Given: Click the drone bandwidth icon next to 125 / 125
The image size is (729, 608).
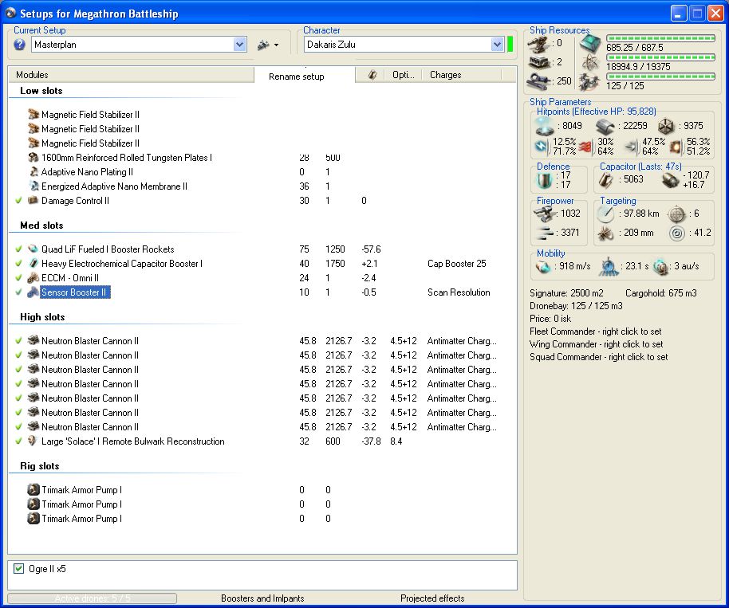Looking at the screenshot, I should point(590,81).
